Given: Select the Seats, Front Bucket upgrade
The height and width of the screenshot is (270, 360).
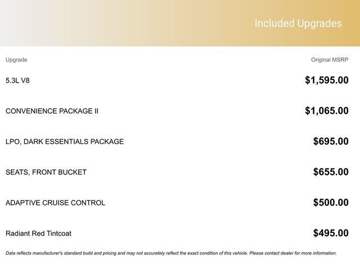Looking at the screenshot, I should [46, 172].
